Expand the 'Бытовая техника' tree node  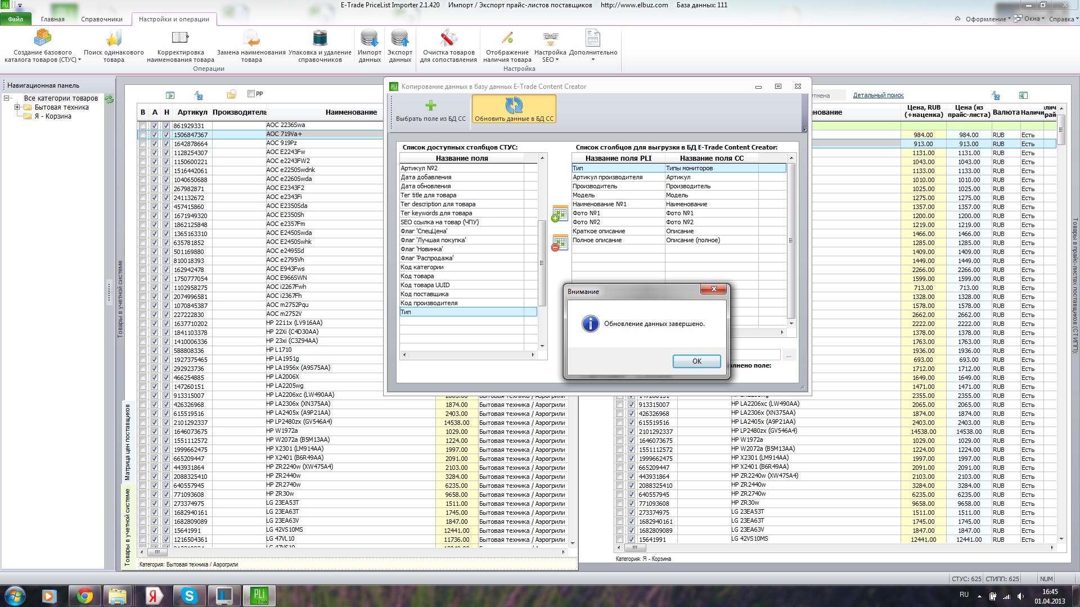click(x=17, y=107)
